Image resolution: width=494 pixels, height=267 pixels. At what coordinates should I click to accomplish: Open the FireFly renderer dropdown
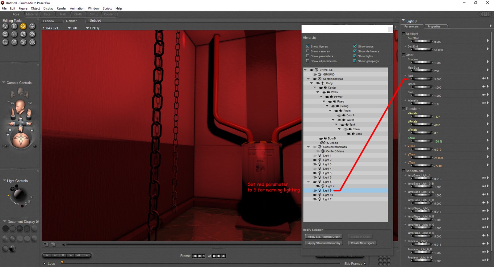93,28
